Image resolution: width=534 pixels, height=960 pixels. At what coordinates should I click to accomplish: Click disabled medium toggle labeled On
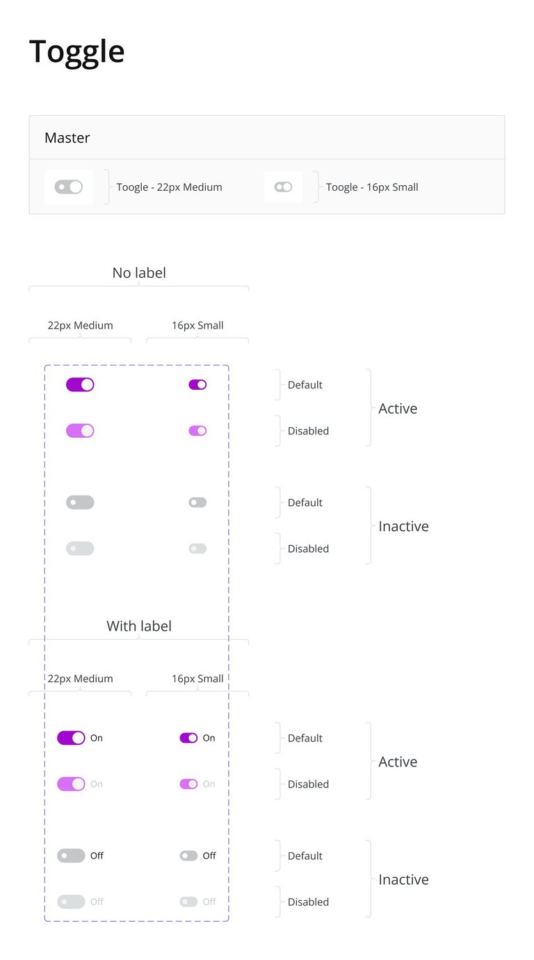point(71,784)
